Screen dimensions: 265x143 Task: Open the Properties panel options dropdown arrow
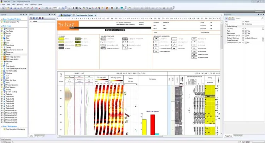[x=258, y=15]
